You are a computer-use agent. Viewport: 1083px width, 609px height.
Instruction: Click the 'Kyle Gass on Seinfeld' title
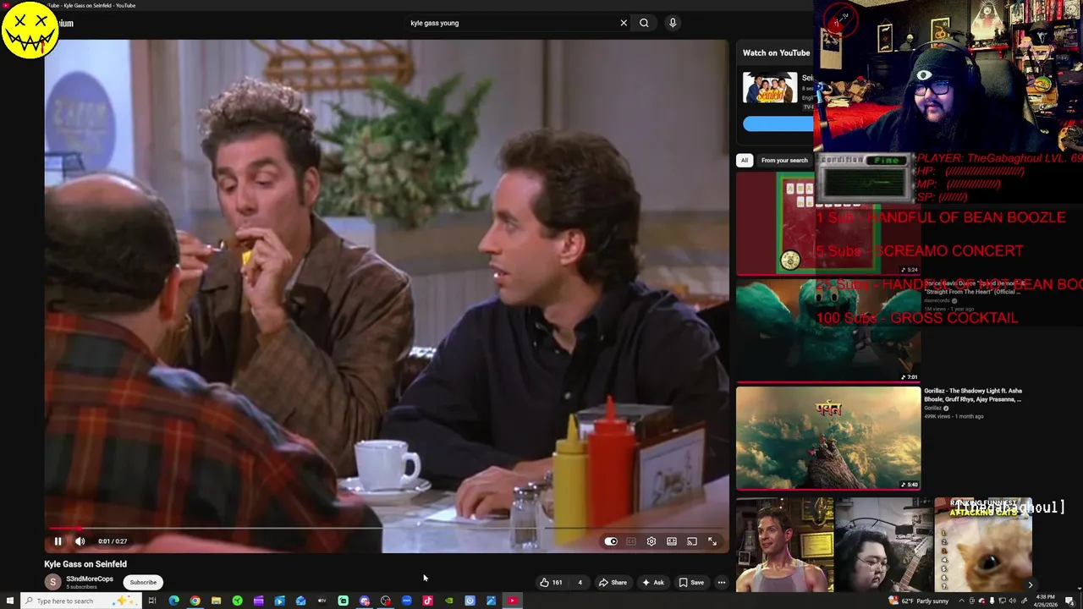coord(85,564)
